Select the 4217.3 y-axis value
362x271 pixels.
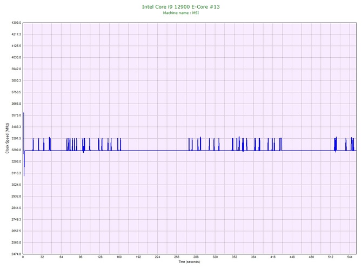pyautogui.click(x=16, y=34)
